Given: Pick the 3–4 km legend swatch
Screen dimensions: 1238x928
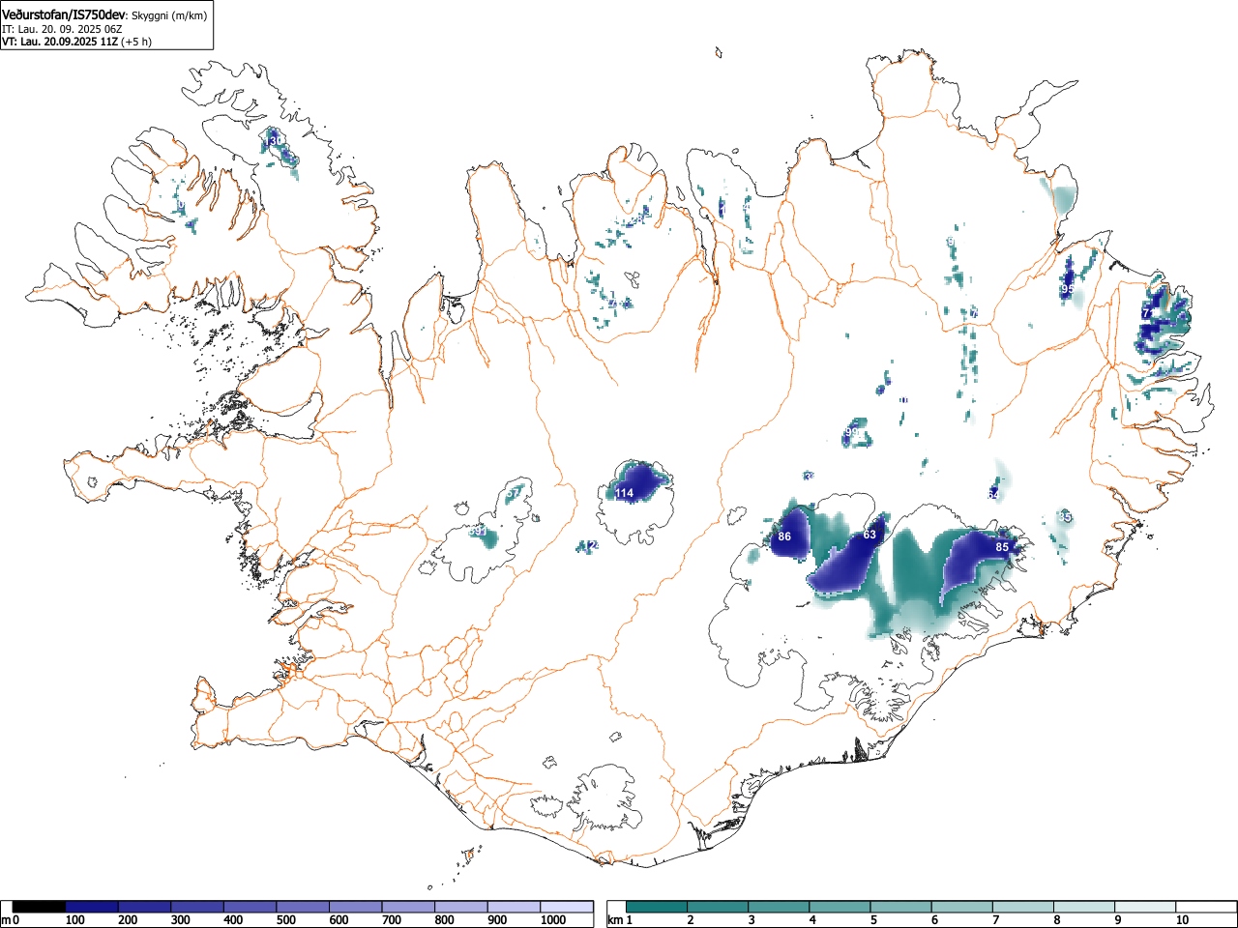Looking at the screenshot, I should [x=780, y=907].
